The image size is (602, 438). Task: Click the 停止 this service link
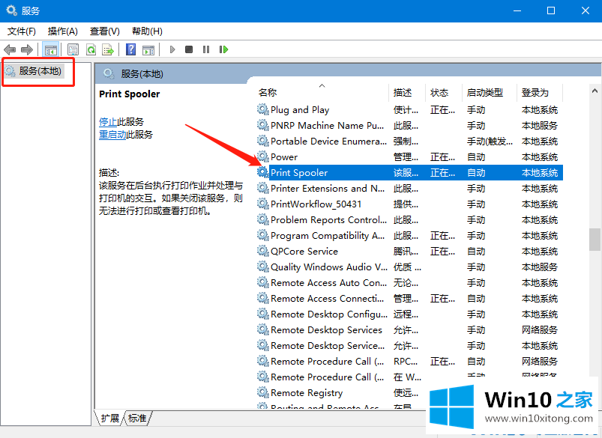point(108,122)
